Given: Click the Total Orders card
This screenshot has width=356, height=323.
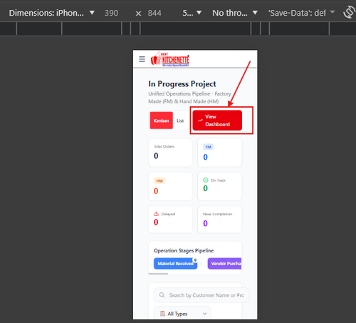Looking at the screenshot, I should click(170, 153).
